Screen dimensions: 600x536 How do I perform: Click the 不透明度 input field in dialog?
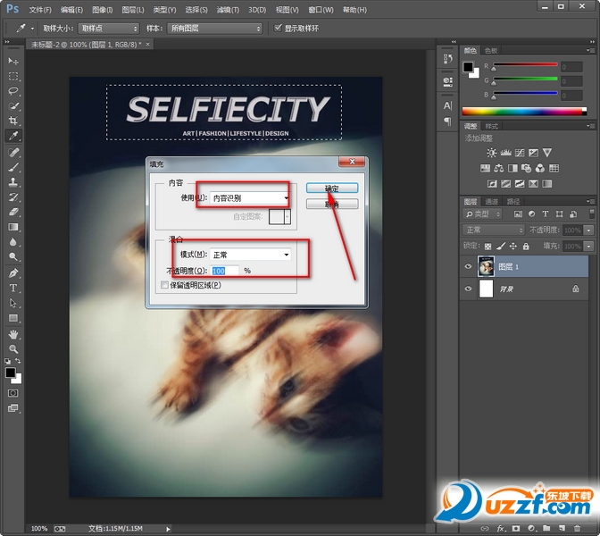224,270
